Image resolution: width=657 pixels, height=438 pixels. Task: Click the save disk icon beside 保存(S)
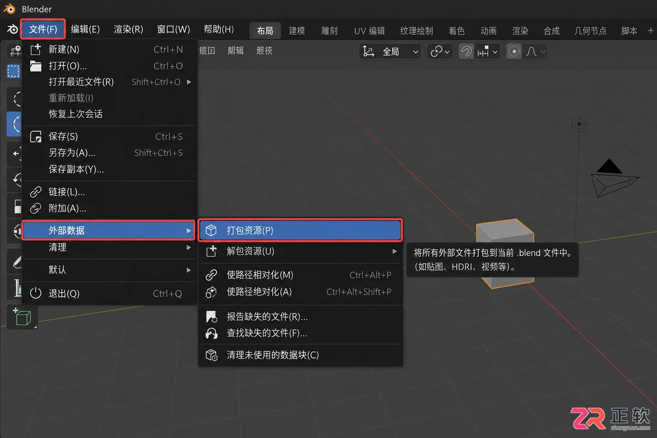[36, 136]
